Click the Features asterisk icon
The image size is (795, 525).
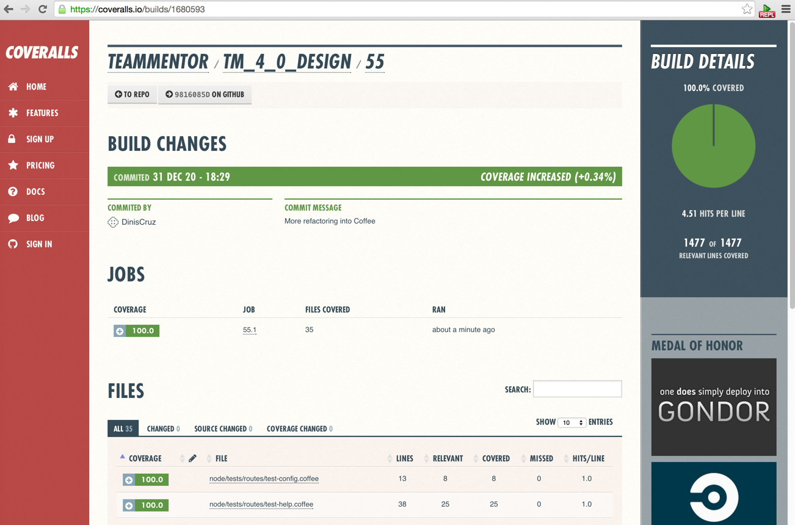(x=13, y=113)
